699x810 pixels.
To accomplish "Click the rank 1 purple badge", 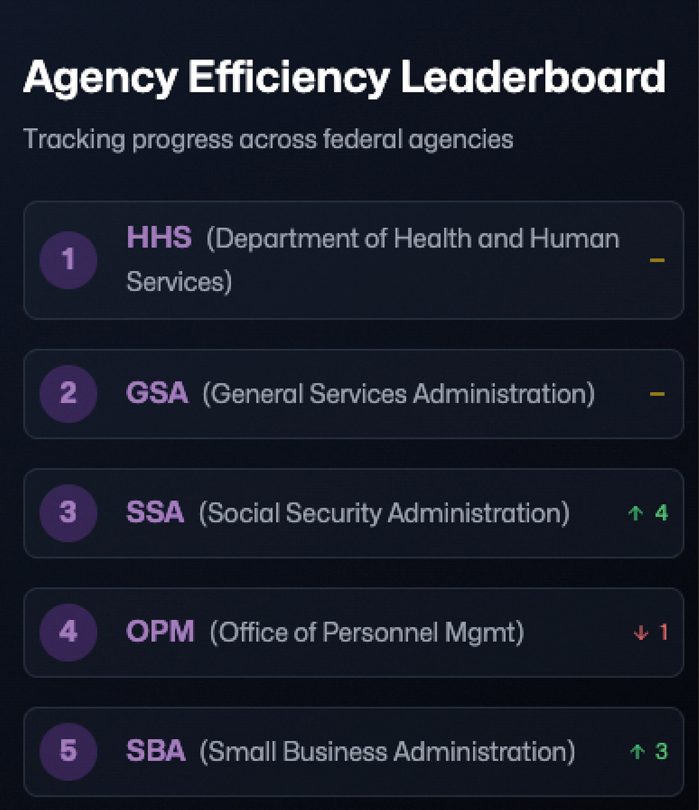I will 68,260.
